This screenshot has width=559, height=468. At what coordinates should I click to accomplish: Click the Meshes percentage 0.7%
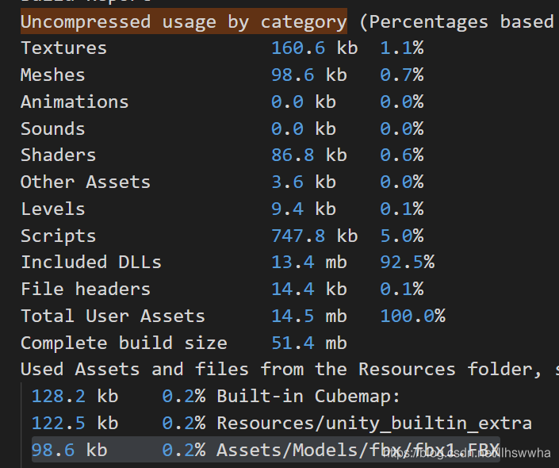point(402,75)
